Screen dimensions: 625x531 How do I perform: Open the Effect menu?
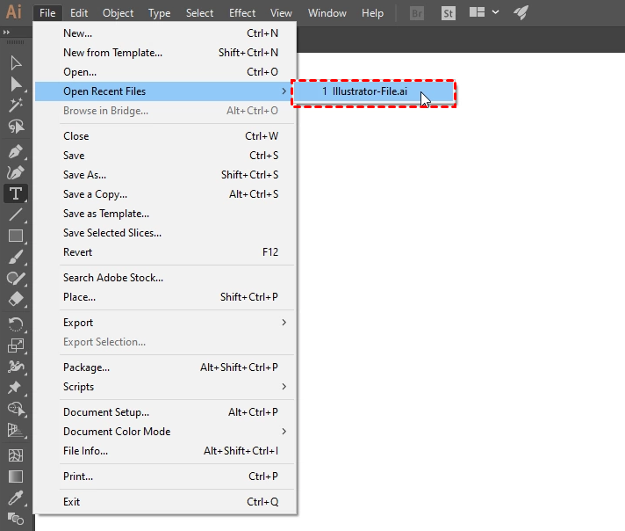click(242, 13)
